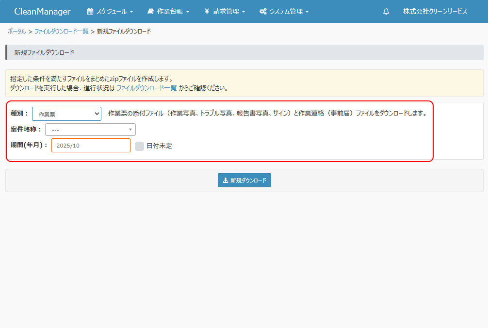Click ファイルダウンロード一覧 in the breadcrumb
488x328 pixels.
(61, 31)
